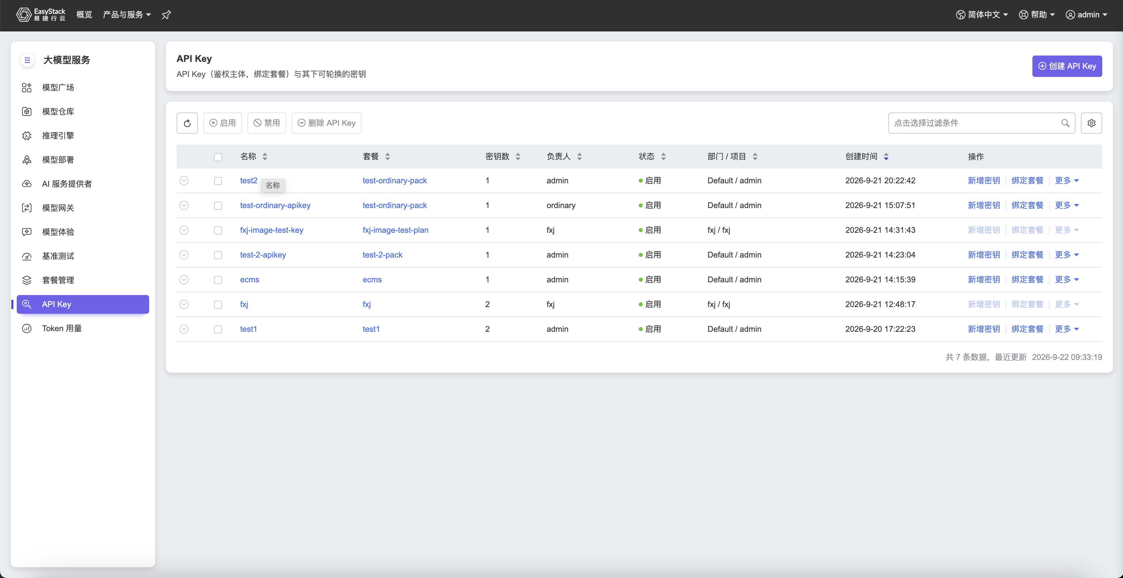The height and width of the screenshot is (578, 1123).
Task: Expand the test2 row details chevron
Action: click(184, 181)
